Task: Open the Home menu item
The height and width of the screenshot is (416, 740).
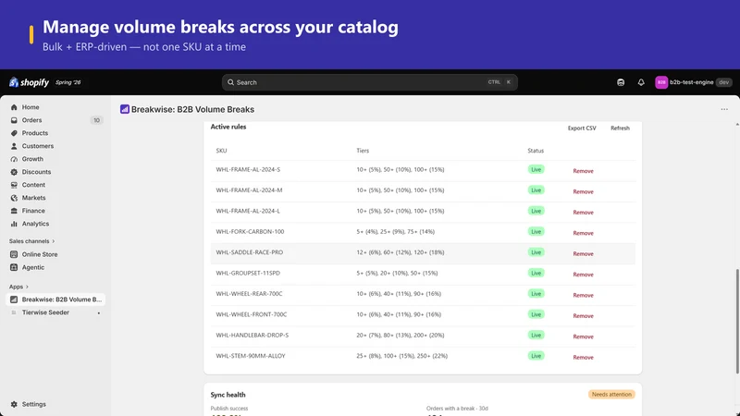Action: (x=31, y=107)
